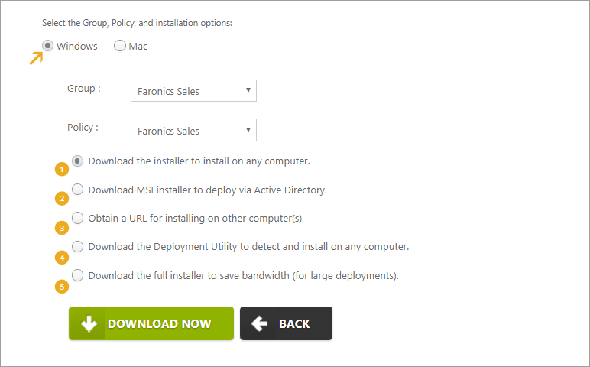This screenshot has height=367, width=590.
Task: Click the orange number 1 badge
Action: pyautogui.click(x=62, y=169)
